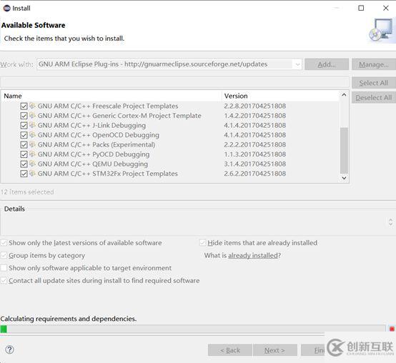Click version 2.2.8.201704251808
This screenshot has height=363, width=396.
click(x=254, y=106)
